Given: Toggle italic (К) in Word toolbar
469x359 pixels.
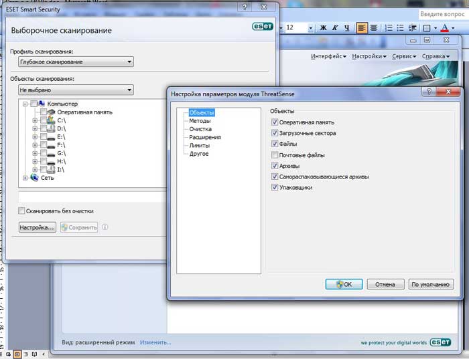Looking at the screenshot, I should click(x=335, y=28).
